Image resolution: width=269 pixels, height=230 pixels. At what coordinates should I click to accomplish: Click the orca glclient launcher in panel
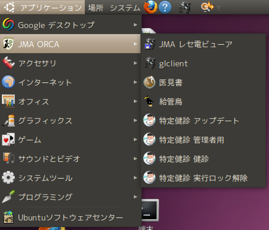tap(185, 8)
